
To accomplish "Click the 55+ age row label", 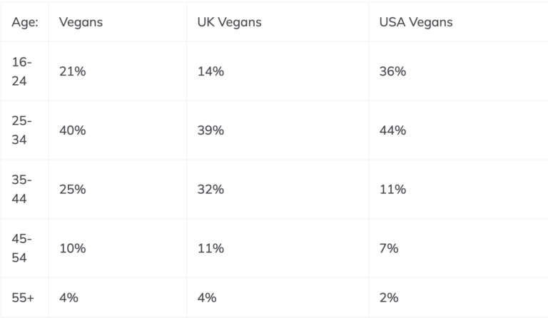I will (x=23, y=297).
